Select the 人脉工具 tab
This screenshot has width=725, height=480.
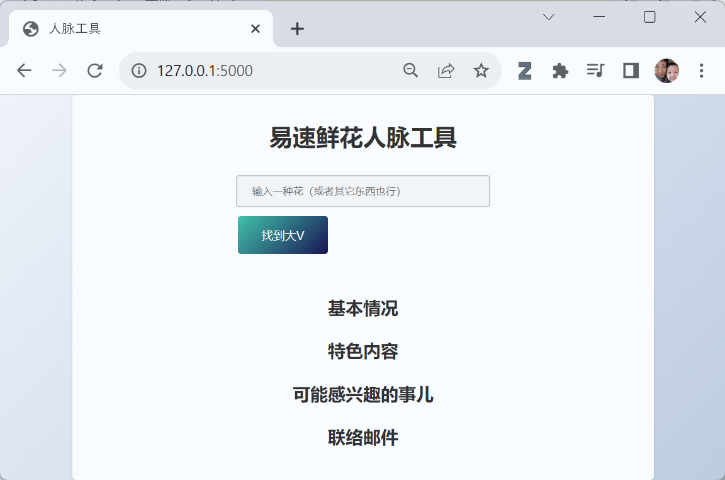126,29
